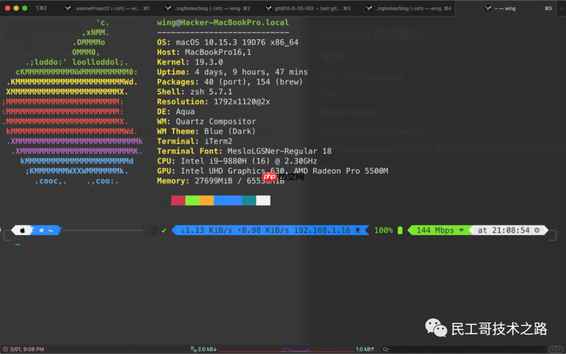Click the magnifier icon in the status bar search
The height and width of the screenshot is (354, 566).
[x=386, y=349]
